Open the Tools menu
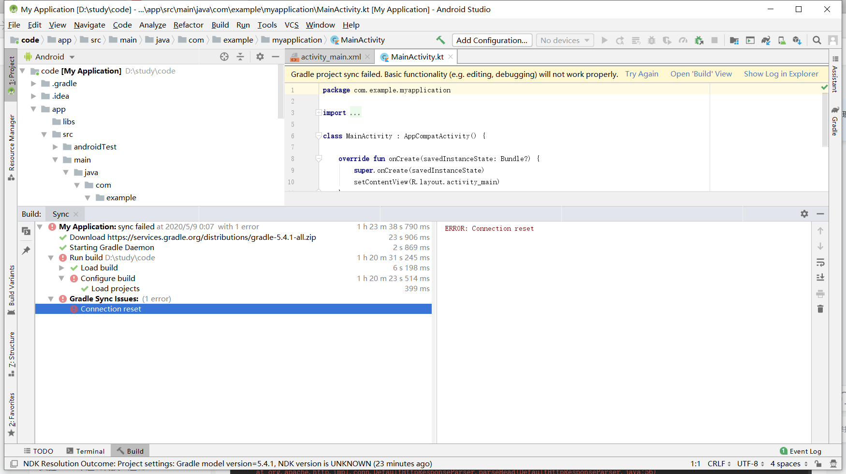This screenshot has height=474, width=846. 267,25
